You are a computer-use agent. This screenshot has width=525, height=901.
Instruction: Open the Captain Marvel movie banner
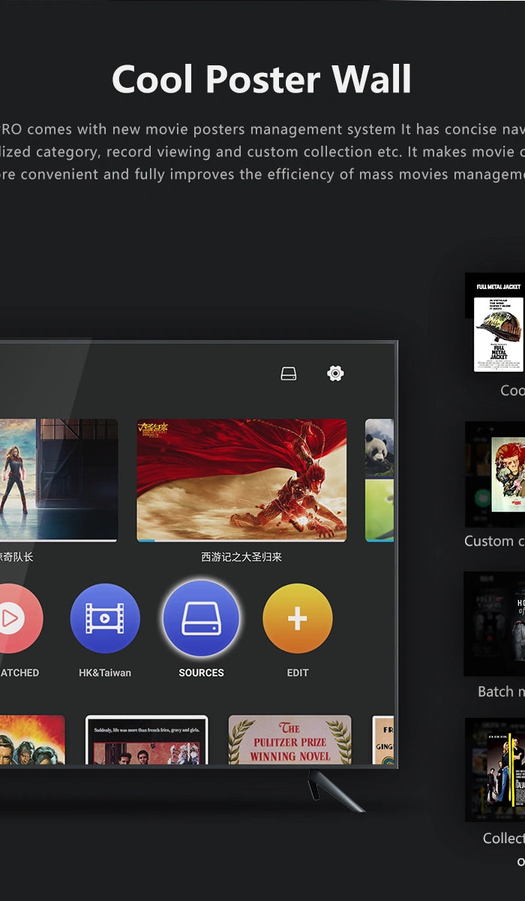[x=58, y=480]
